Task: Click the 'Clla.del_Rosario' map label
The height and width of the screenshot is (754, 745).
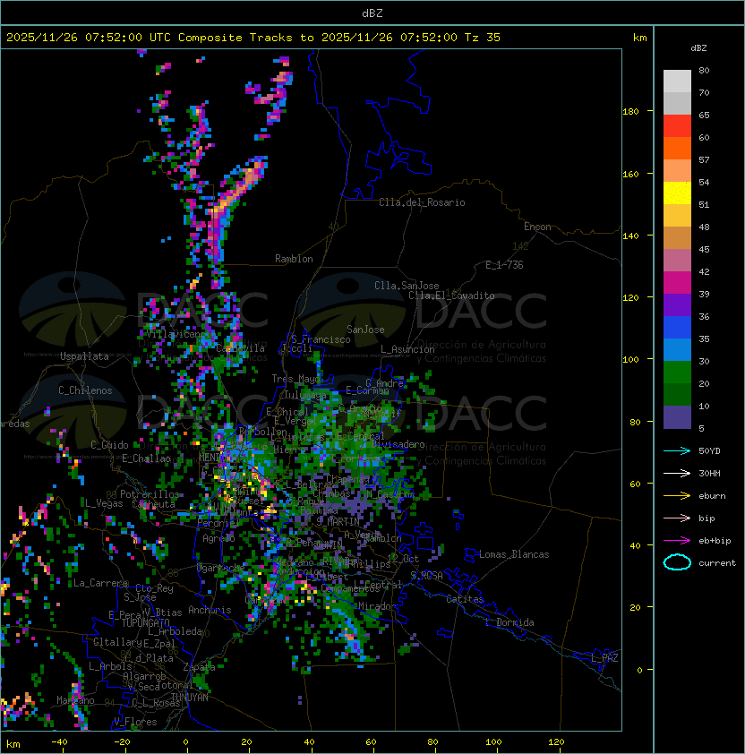Action: (x=422, y=202)
